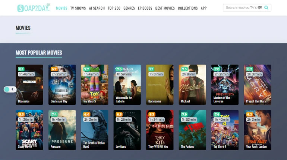Open AI Search page

point(97,8)
